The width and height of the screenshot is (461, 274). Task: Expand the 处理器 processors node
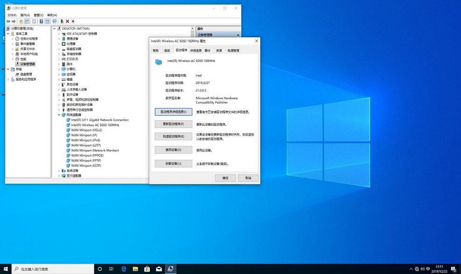coord(59,44)
